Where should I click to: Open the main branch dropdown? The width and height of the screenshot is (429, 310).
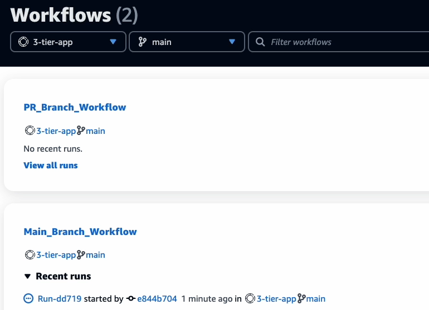tap(187, 42)
